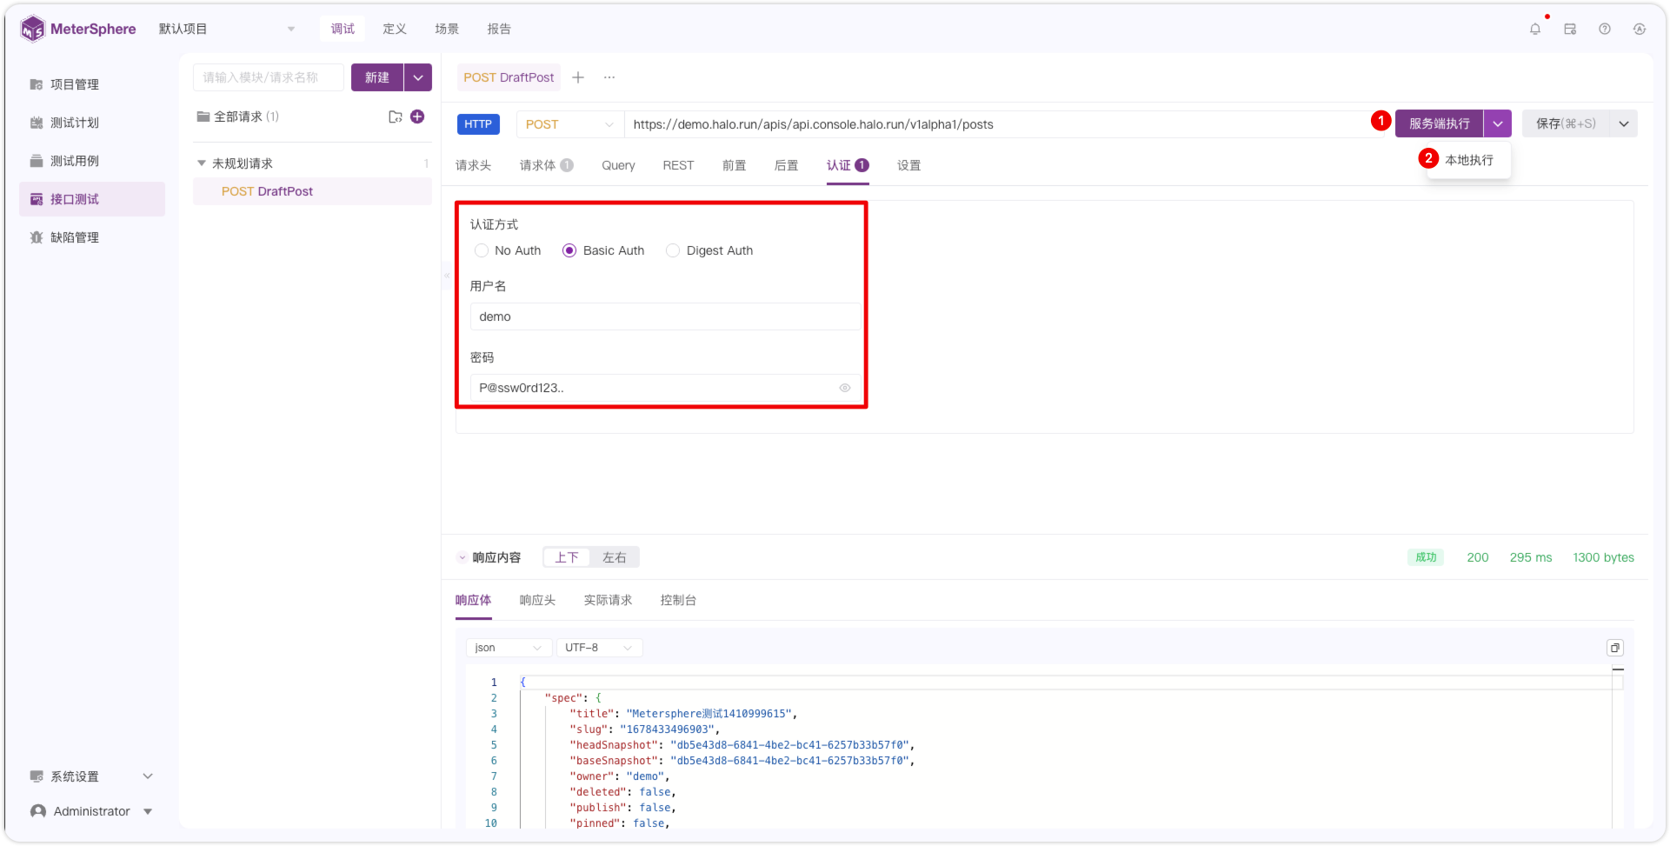Select the No Auth radio button
The height and width of the screenshot is (846, 1670).
pos(482,250)
